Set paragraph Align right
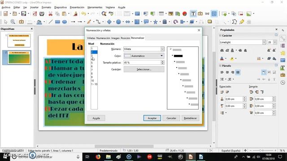 (x=232, y=72)
